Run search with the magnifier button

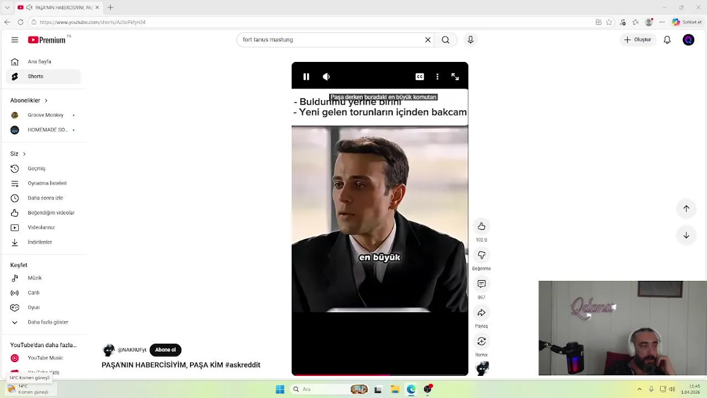tap(445, 40)
